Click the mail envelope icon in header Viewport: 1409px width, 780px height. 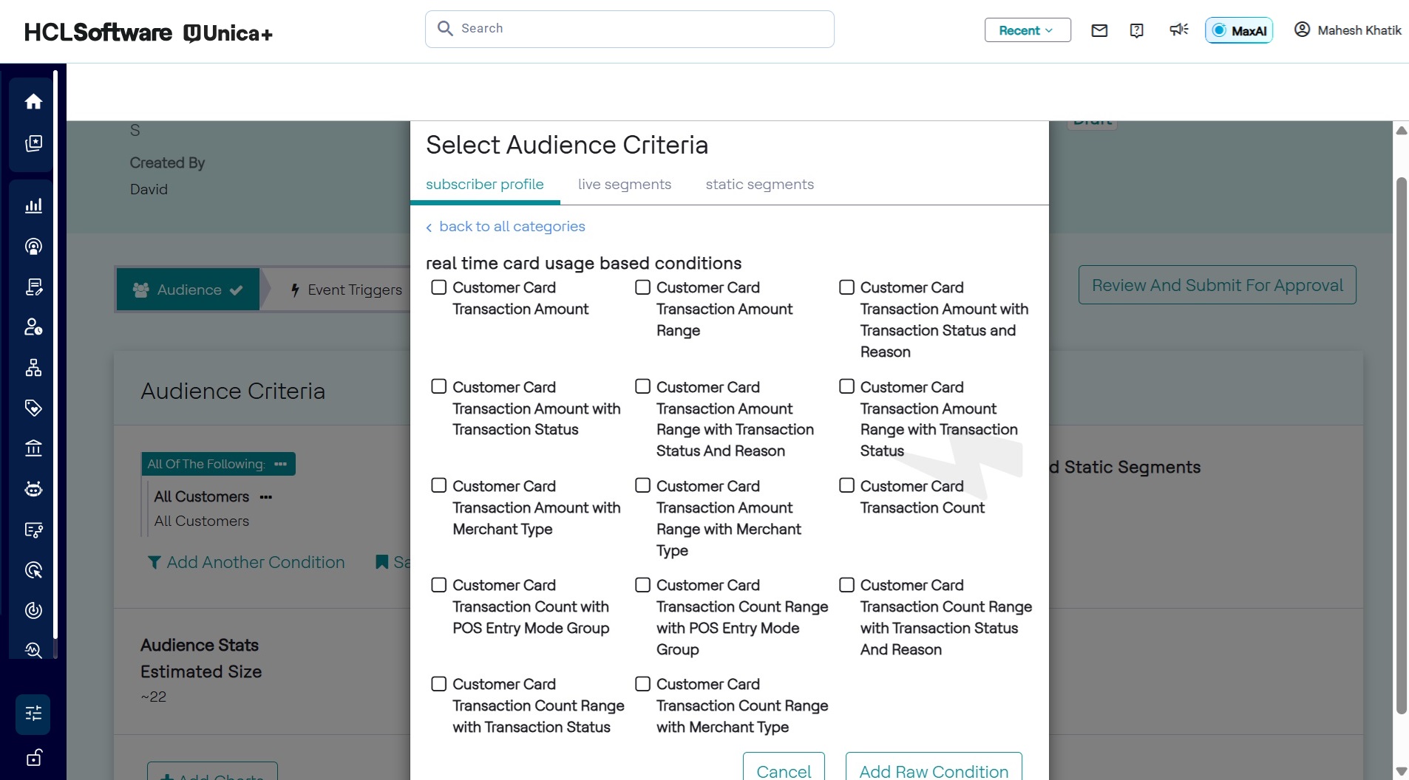[1099, 30]
